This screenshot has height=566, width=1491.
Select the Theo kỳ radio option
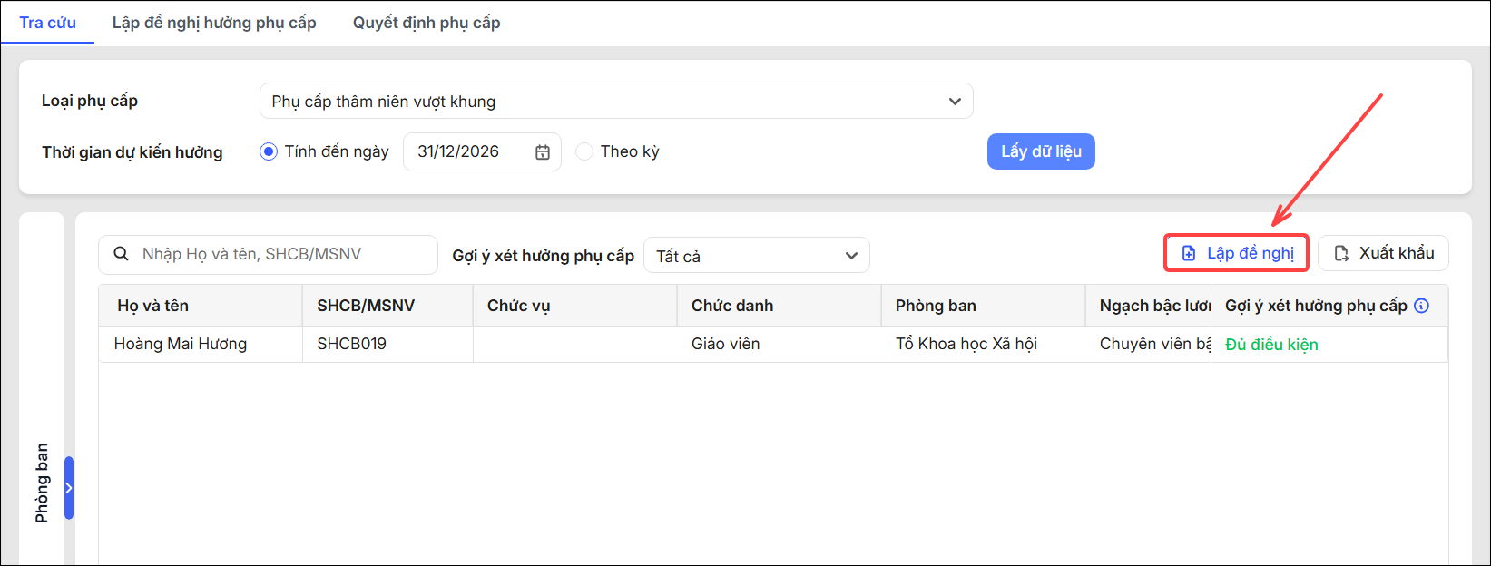(584, 151)
